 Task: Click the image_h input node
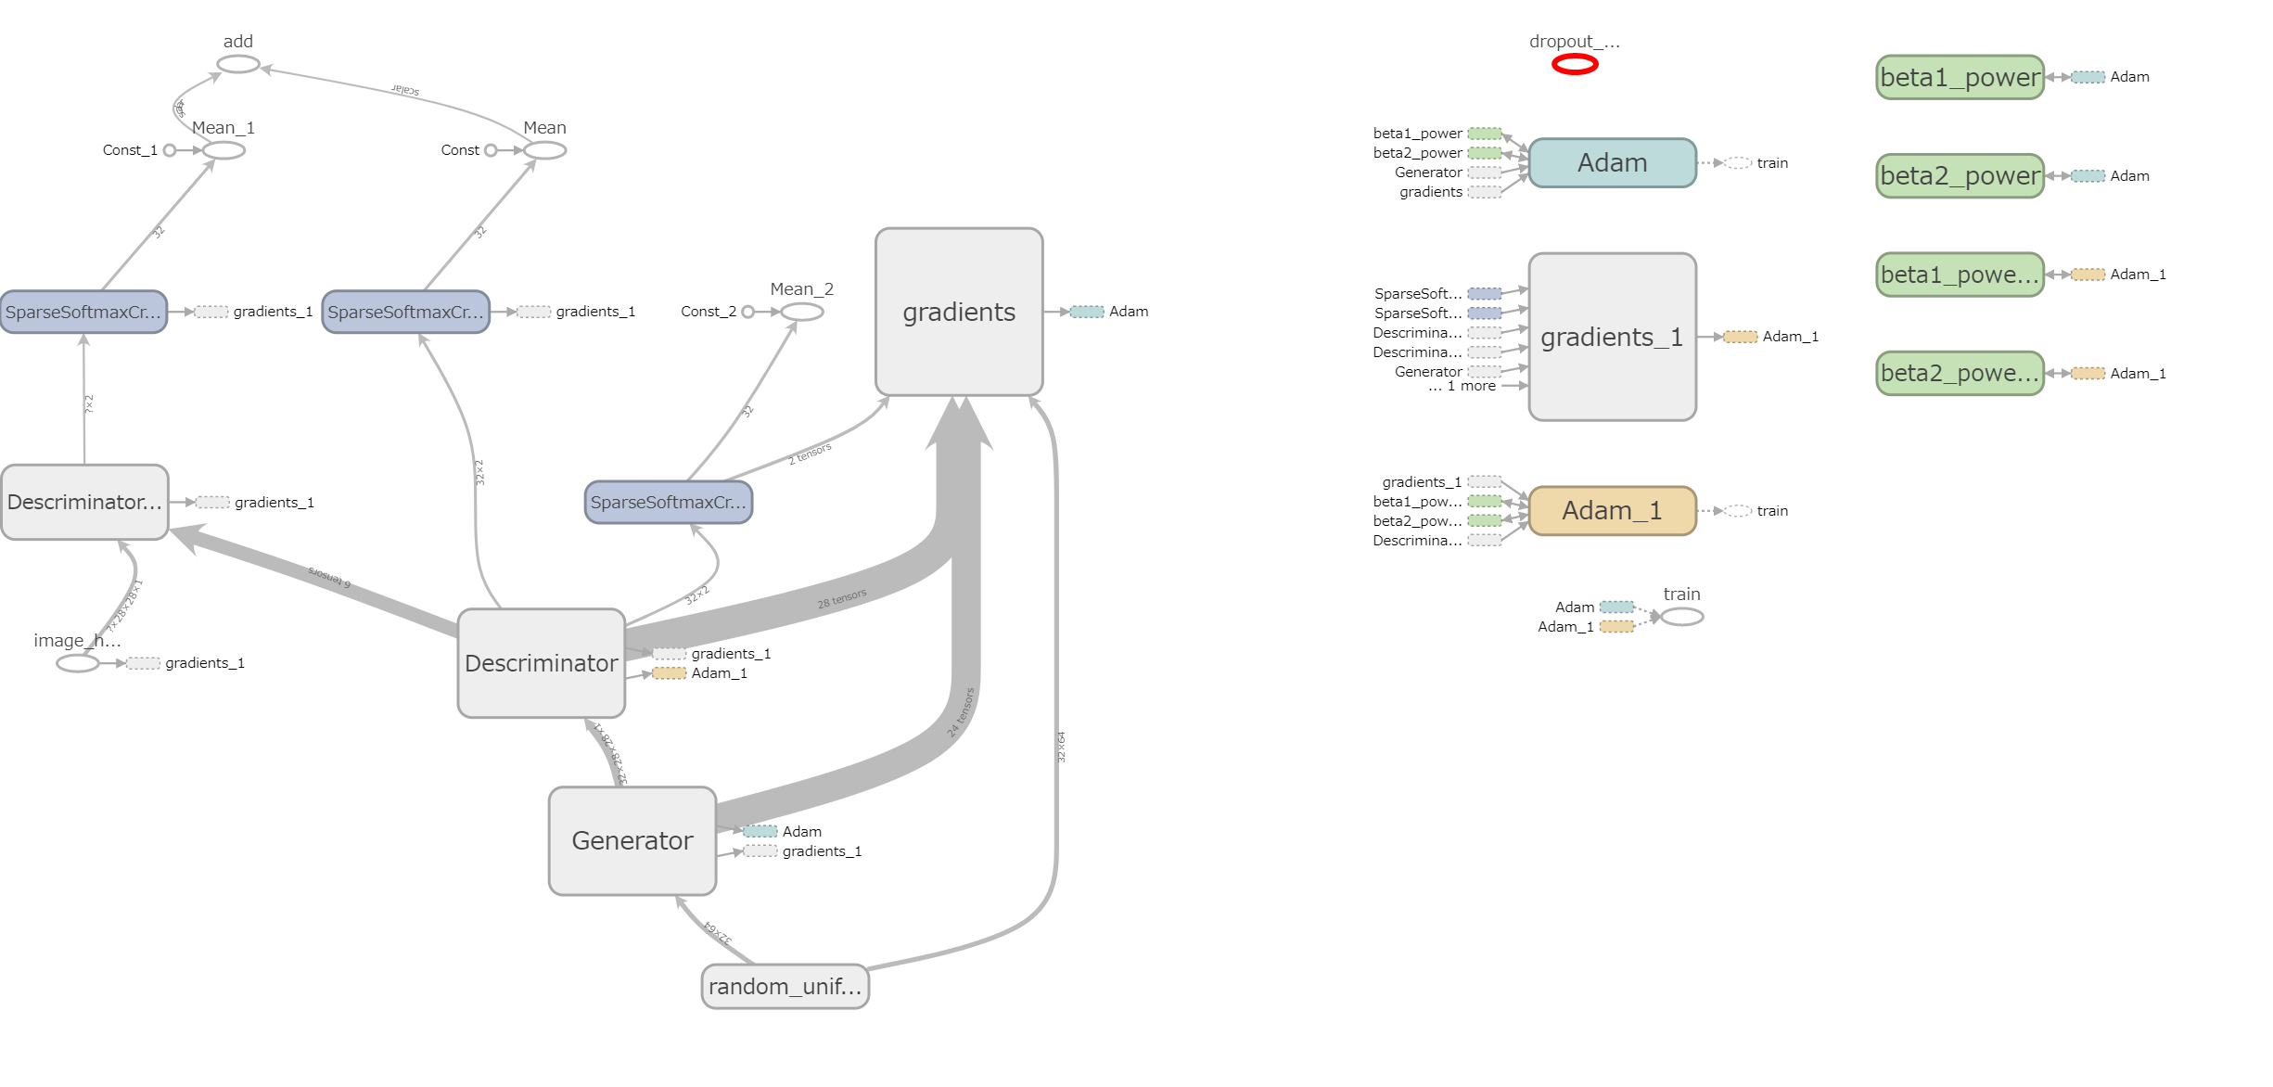76,662
